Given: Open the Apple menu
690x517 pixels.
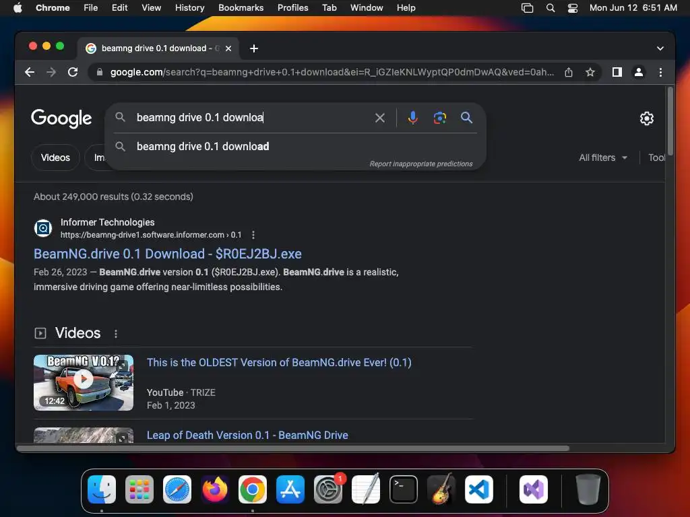Looking at the screenshot, I should pyautogui.click(x=18, y=8).
